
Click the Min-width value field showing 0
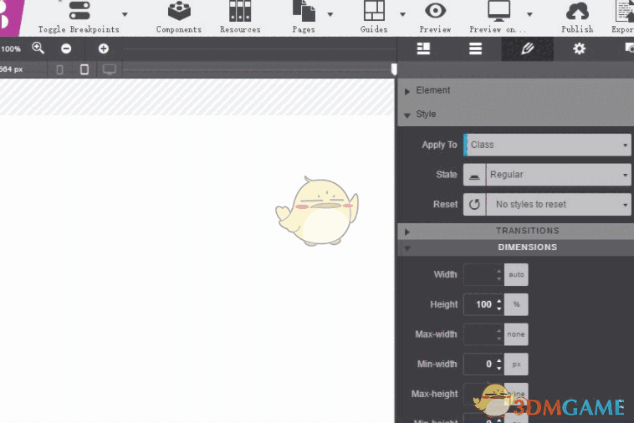tap(479, 364)
